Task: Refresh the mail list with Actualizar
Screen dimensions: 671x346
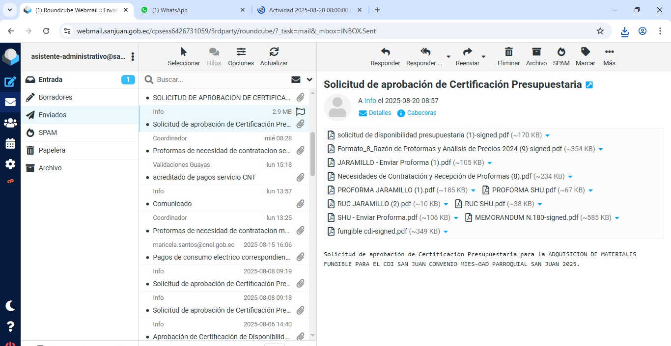Action: point(274,52)
